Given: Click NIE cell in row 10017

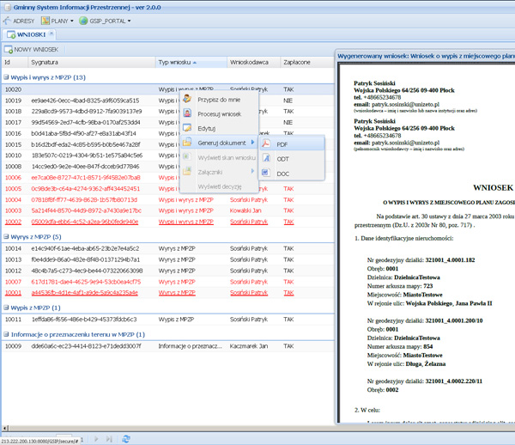Looking at the screenshot, I should (x=288, y=122).
